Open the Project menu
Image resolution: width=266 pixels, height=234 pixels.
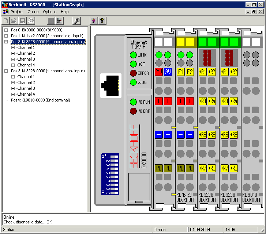coord(17,12)
